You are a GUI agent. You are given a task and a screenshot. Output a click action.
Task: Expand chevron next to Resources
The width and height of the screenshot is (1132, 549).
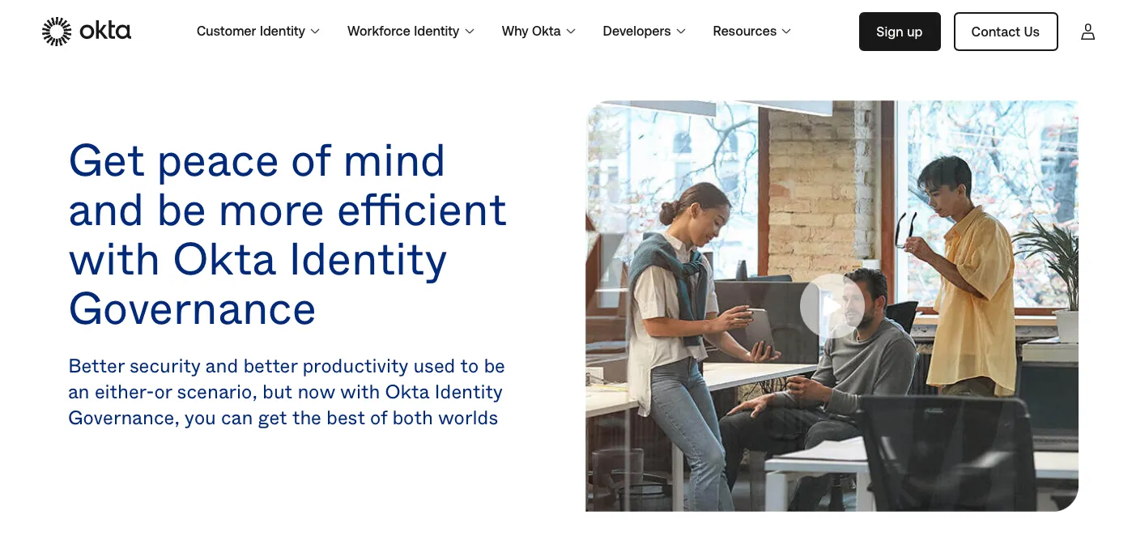click(x=786, y=32)
